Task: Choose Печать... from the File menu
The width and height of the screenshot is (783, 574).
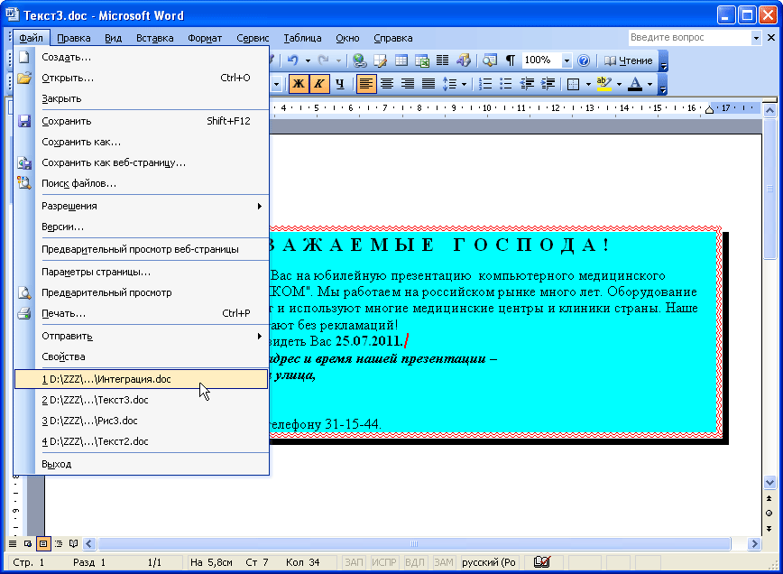Action: (142, 313)
